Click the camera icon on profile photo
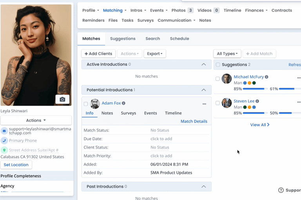This screenshot has width=301, height=200. [x=62, y=99]
